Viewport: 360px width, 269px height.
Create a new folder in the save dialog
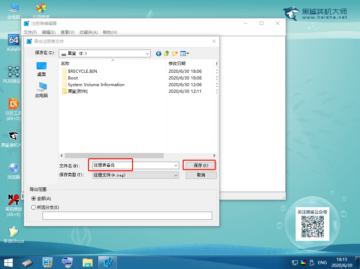click(175, 54)
